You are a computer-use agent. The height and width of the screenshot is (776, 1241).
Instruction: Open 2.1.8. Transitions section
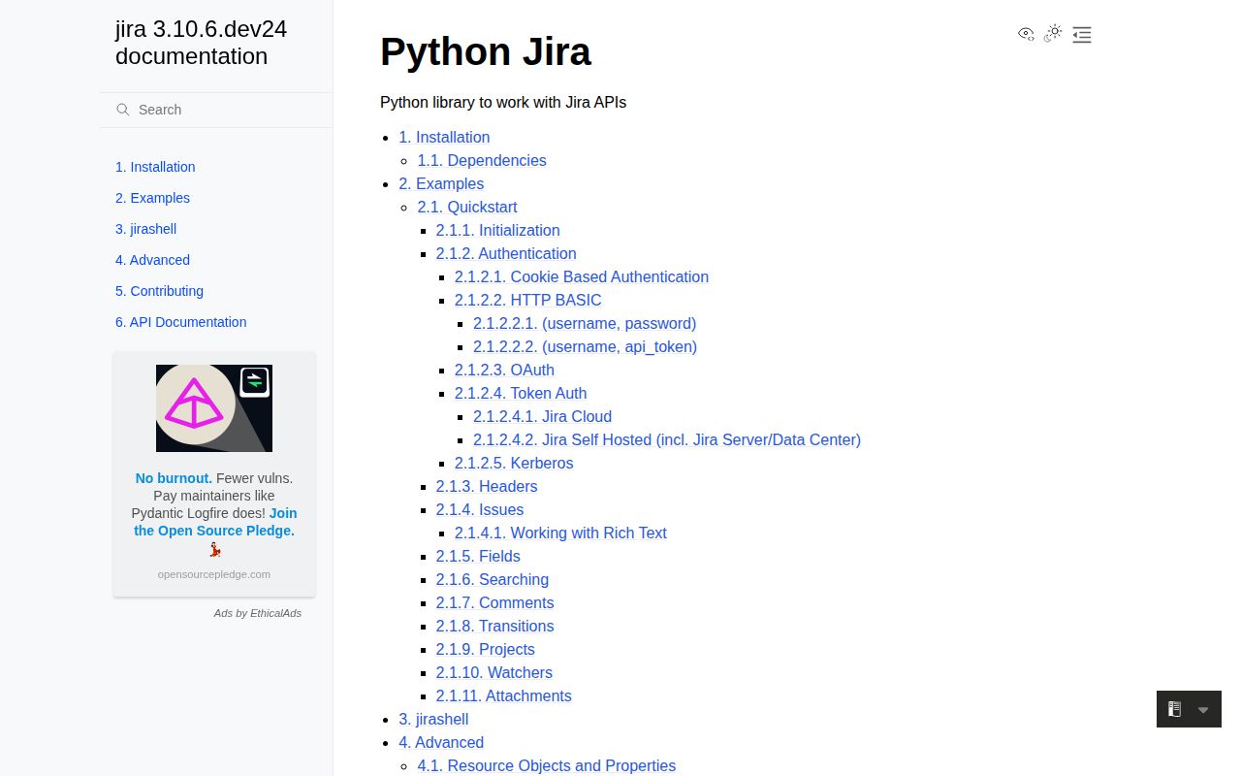click(x=495, y=626)
